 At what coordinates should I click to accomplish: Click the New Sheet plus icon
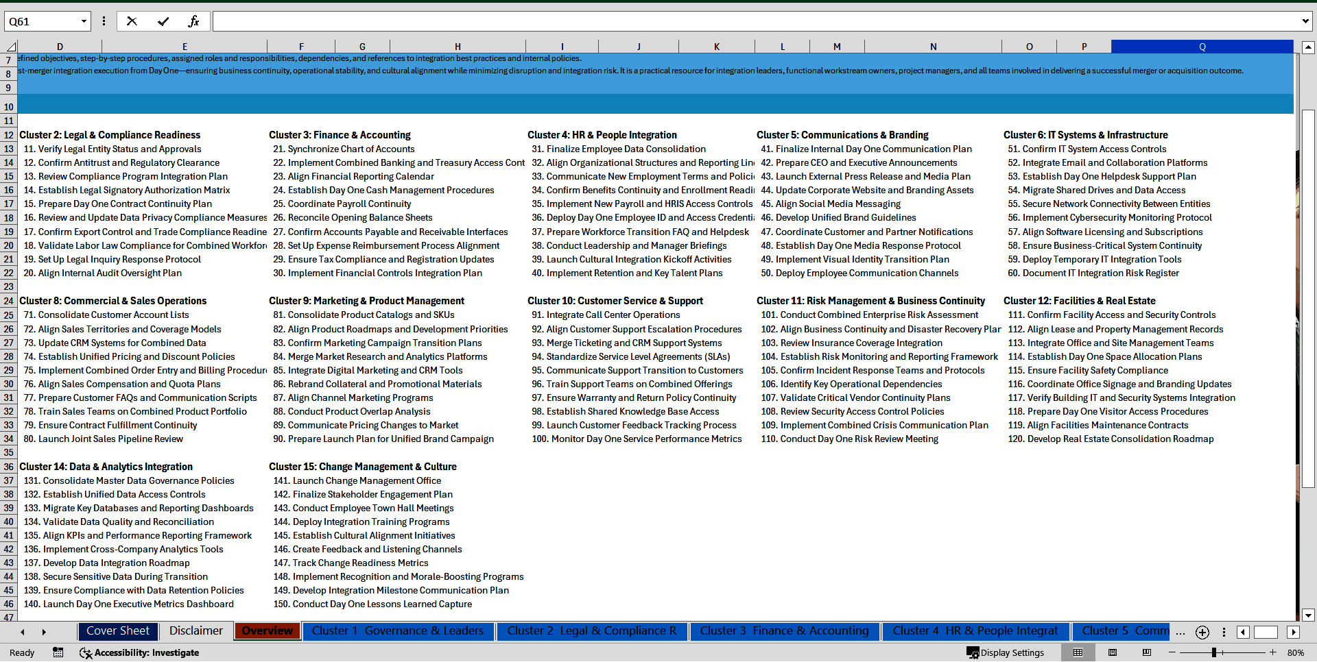tap(1202, 632)
